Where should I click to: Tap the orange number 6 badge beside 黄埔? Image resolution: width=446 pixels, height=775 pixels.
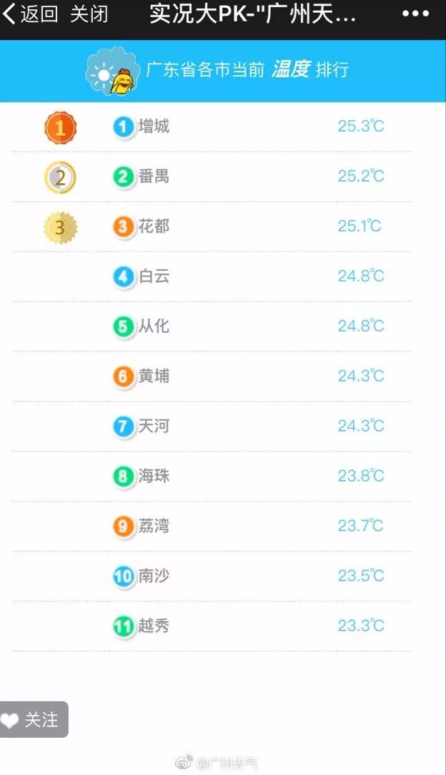(123, 376)
